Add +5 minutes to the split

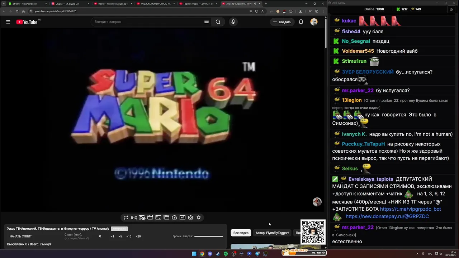[x=120, y=236]
